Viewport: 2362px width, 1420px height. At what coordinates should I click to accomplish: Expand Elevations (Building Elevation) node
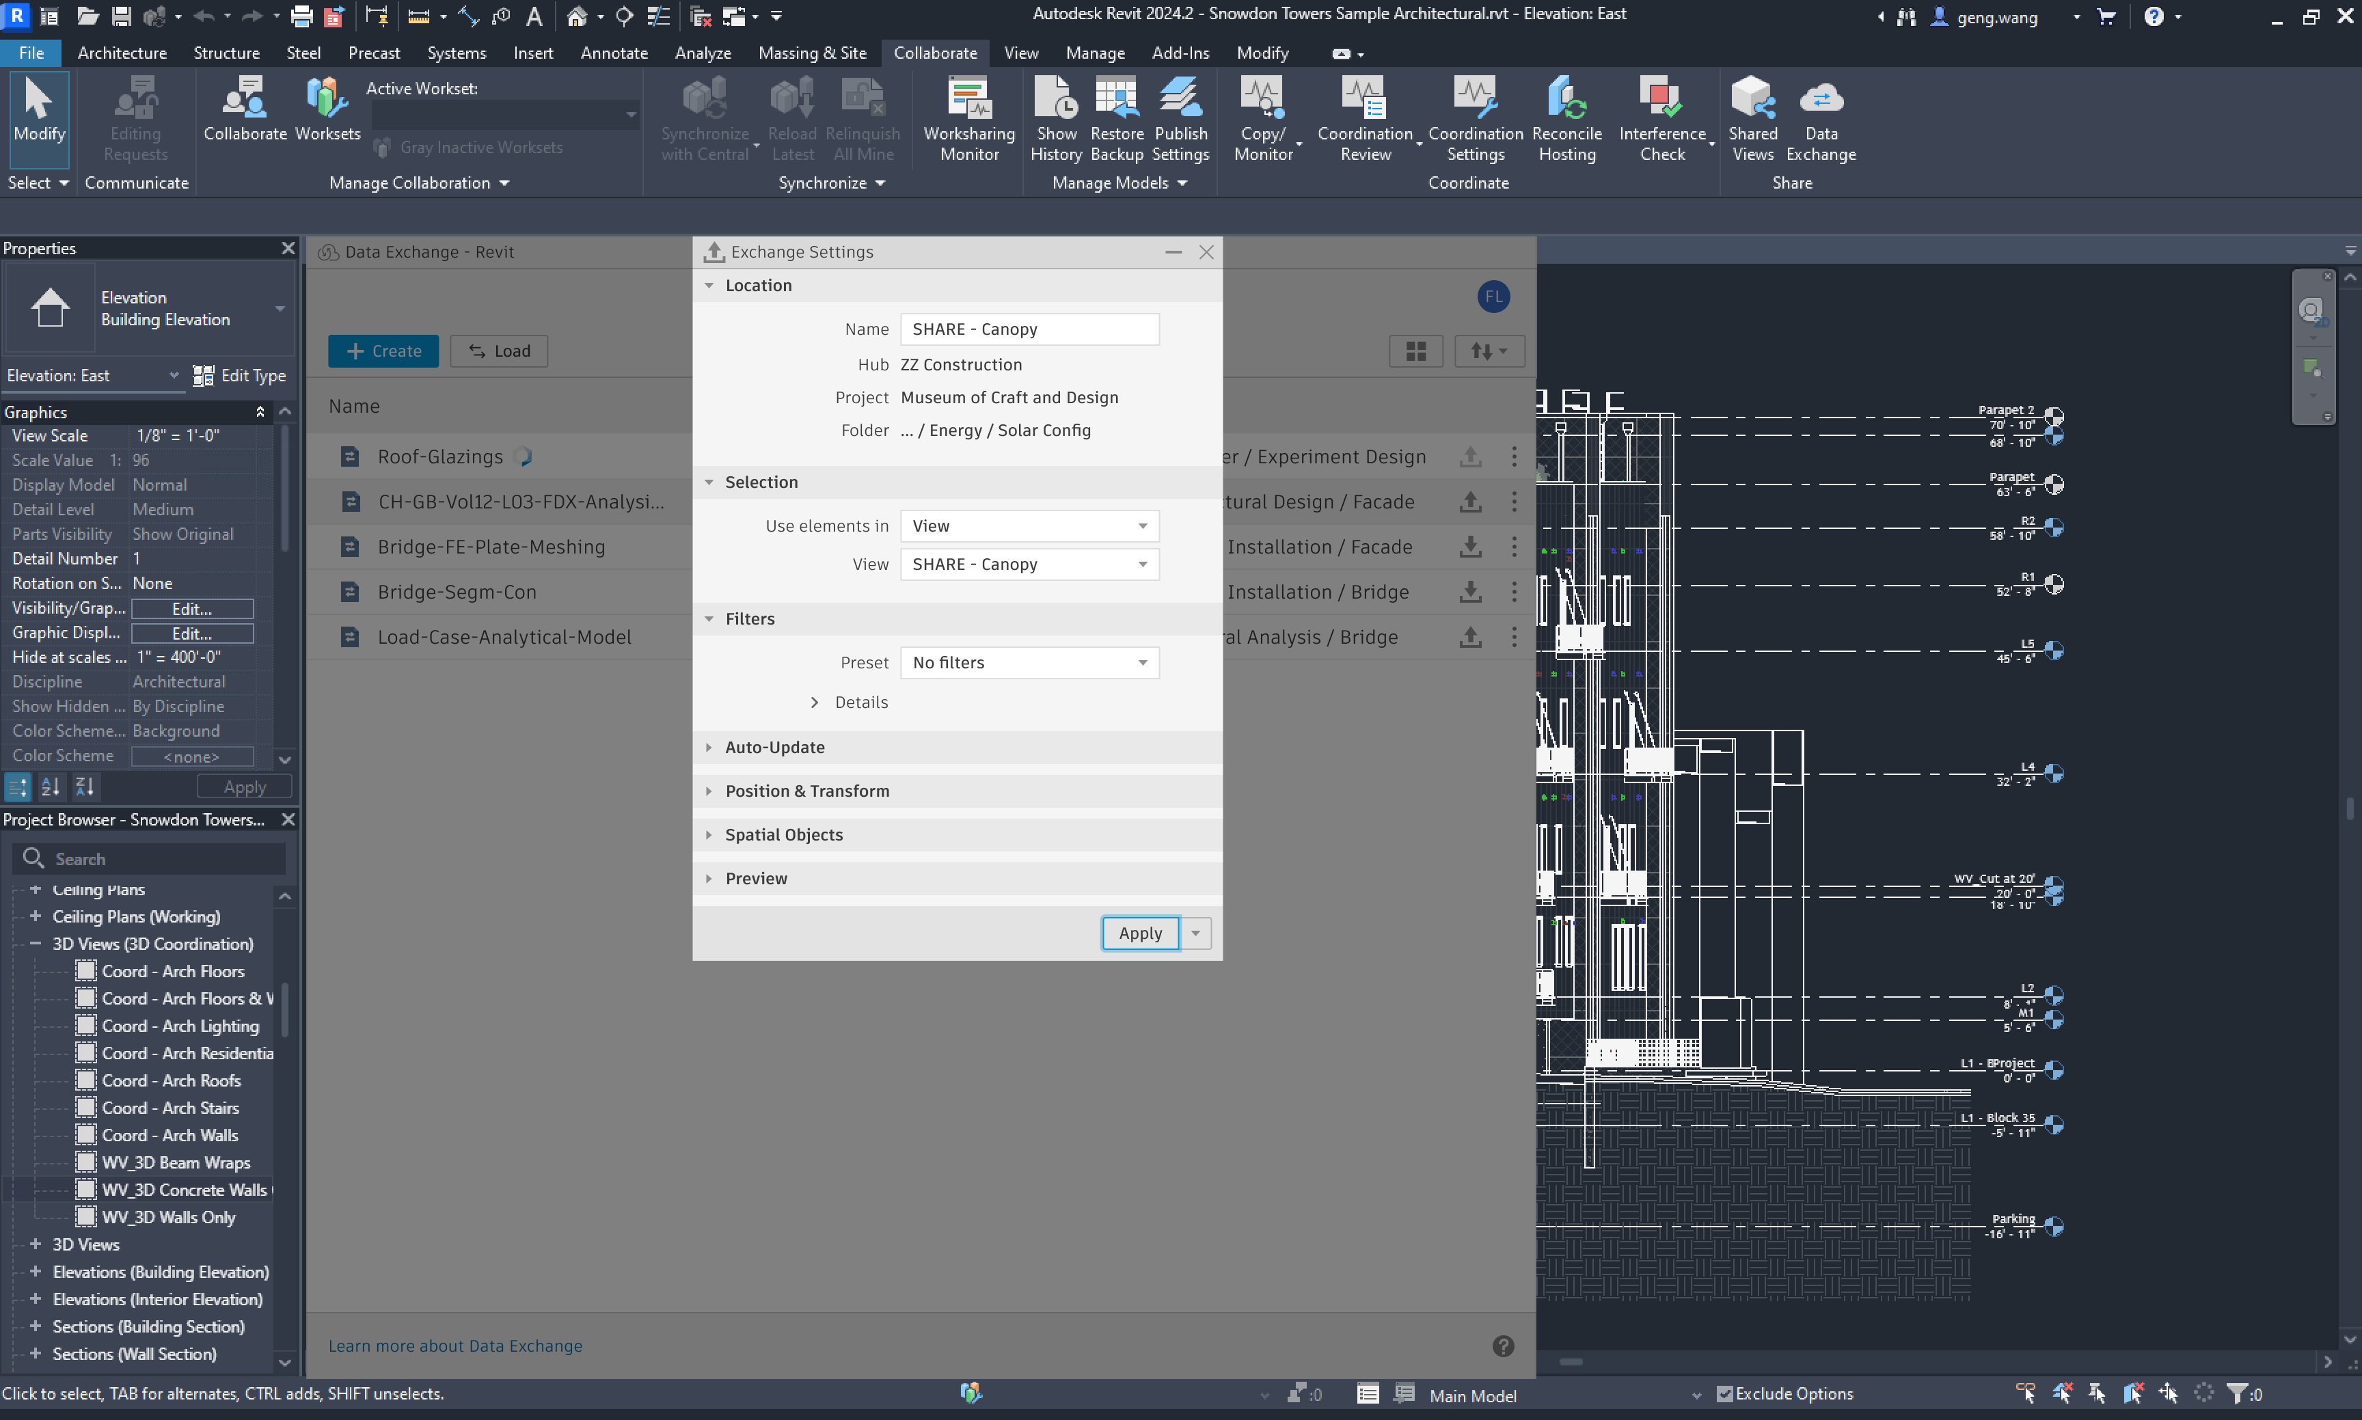coord(36,1272)
